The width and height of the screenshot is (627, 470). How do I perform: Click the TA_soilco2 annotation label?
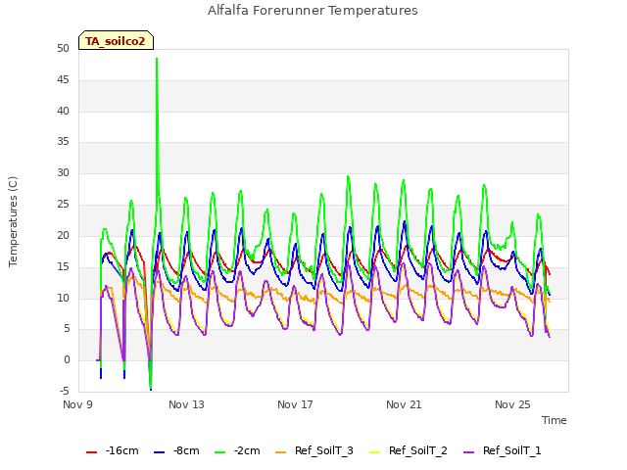[x=116, y=40]
